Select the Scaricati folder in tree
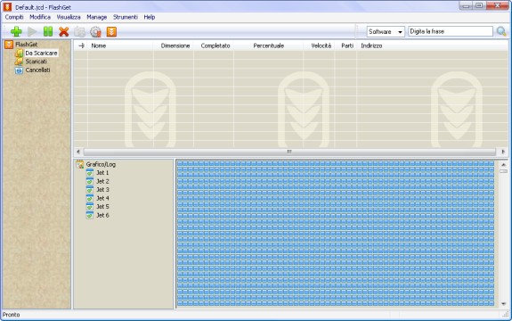 pyautogui.click(x=37, y=62)
